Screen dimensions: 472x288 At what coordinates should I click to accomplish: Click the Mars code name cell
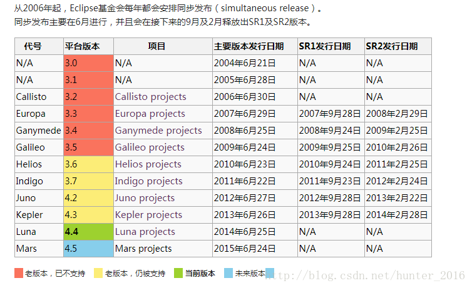pyautogui.click(x=39, y=249)
